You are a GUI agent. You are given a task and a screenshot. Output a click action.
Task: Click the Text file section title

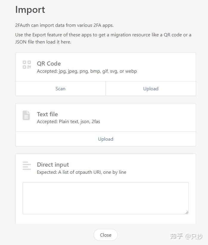[x=47, y=114]
